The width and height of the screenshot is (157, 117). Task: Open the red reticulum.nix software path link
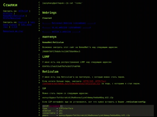[x=71, y=83]
